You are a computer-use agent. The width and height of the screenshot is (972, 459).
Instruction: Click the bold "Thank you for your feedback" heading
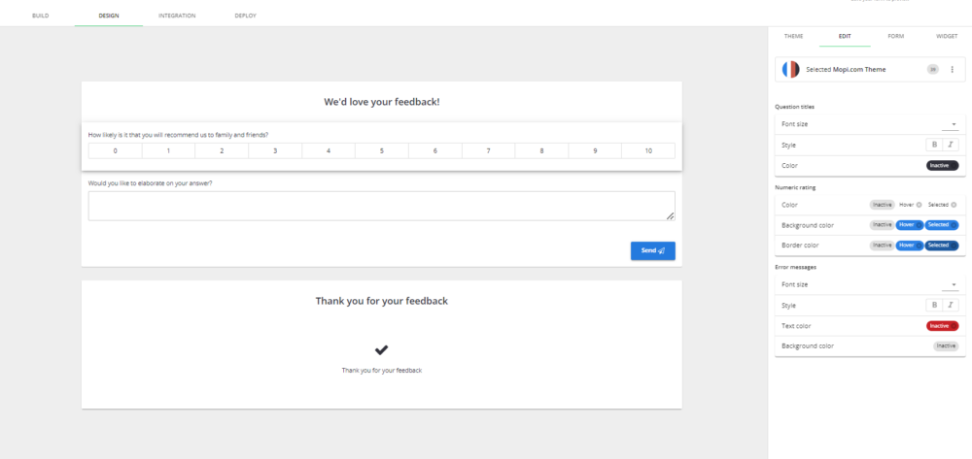(382, 301)
